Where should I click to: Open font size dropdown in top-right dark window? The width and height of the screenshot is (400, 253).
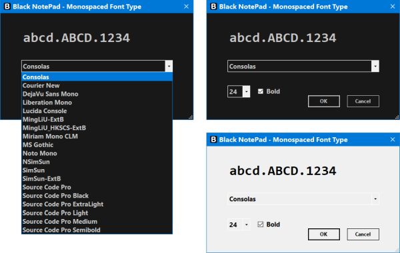pos(247,91)
